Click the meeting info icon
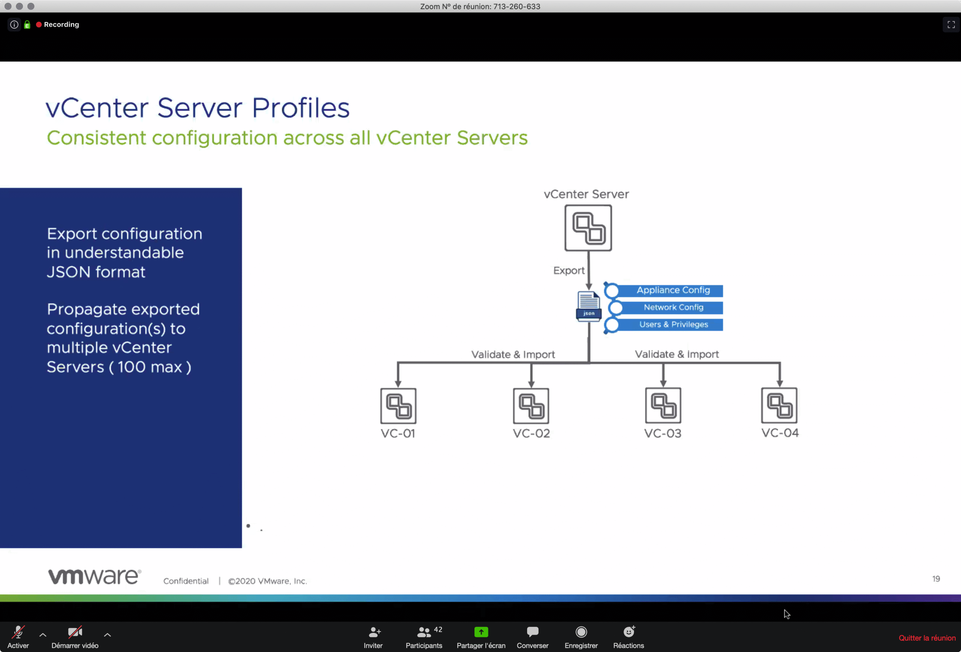This screenshot has height=652, width=961. (x=14, y=24)
